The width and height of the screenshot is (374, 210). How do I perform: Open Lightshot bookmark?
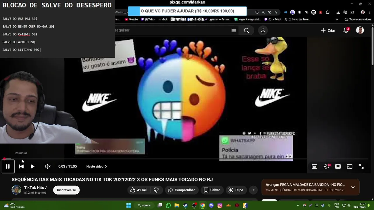point(217,20)
